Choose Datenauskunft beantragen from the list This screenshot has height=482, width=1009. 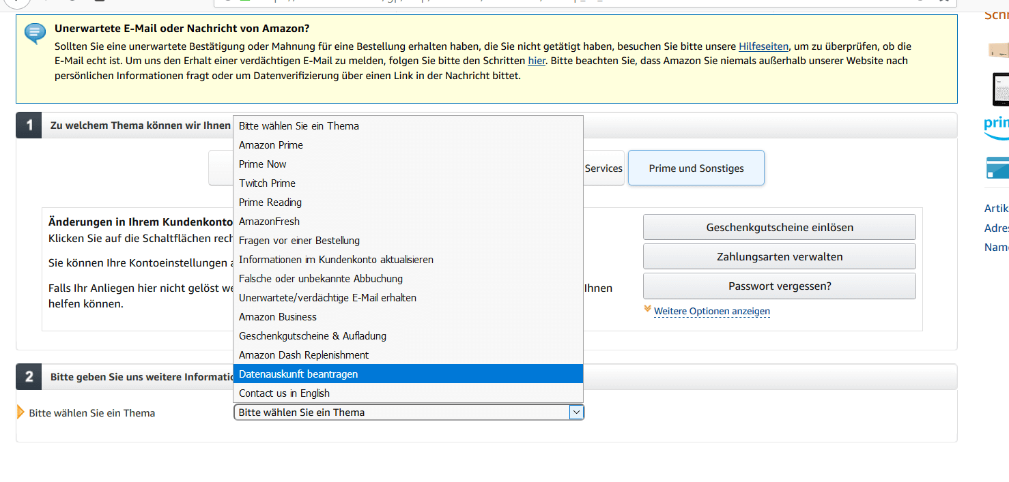(298, 374)
